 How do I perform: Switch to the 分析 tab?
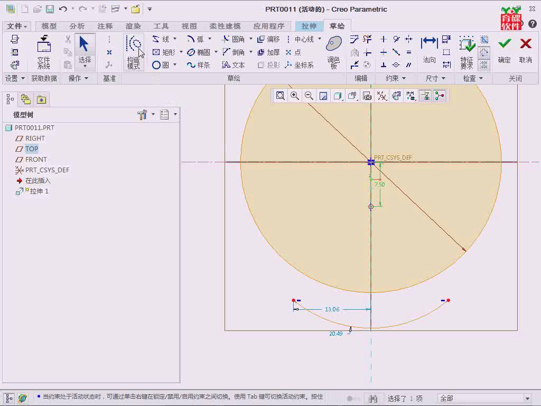[77, 26]
